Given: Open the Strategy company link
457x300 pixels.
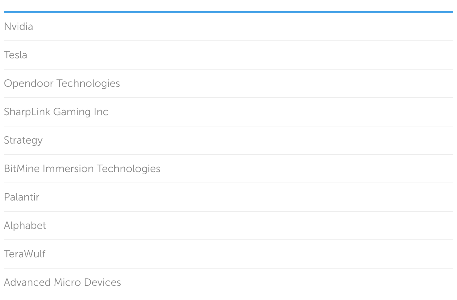Looking at the screenshot, I should [23, 140].
